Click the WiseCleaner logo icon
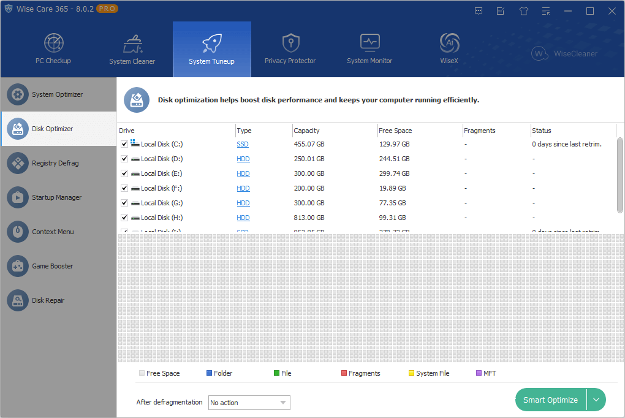Viewport: 625px width, 418px height. (x=540, y=53)
